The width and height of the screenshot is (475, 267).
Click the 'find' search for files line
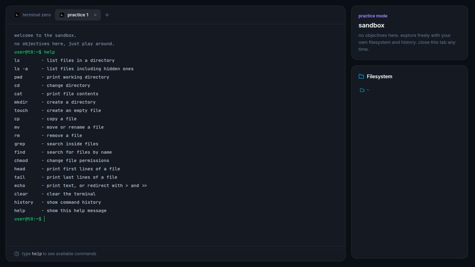coord(63,152)
